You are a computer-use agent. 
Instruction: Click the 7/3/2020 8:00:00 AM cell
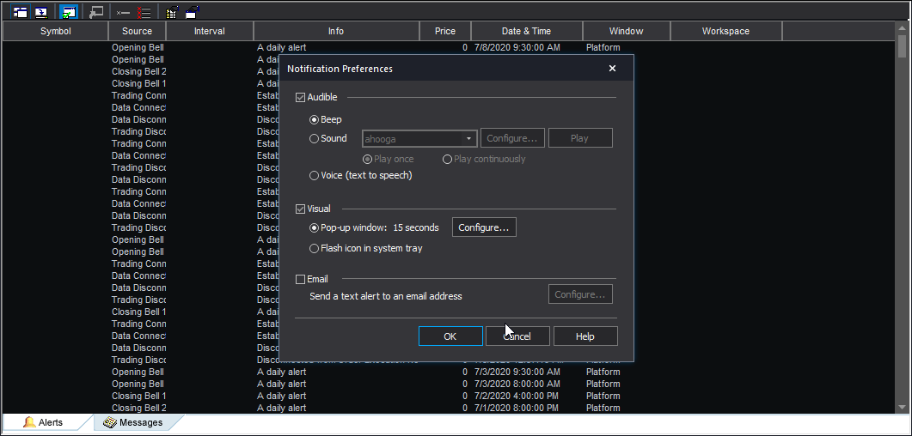[x=517, y=385]
